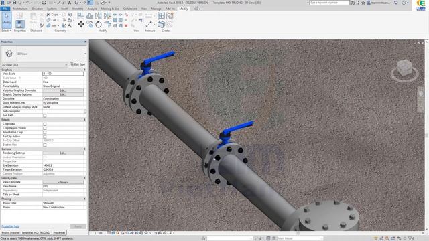Image resolution: width=429 pixels, height=241 pixels.
Task: Click Edit Type button
Action: [78, 64]
